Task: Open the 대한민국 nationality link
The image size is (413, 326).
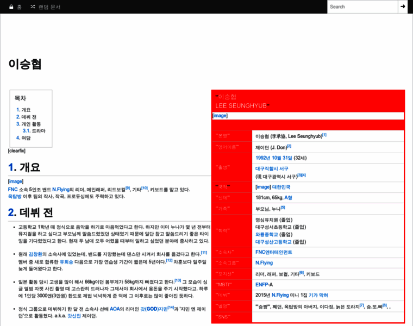Action: coord(281,187)
